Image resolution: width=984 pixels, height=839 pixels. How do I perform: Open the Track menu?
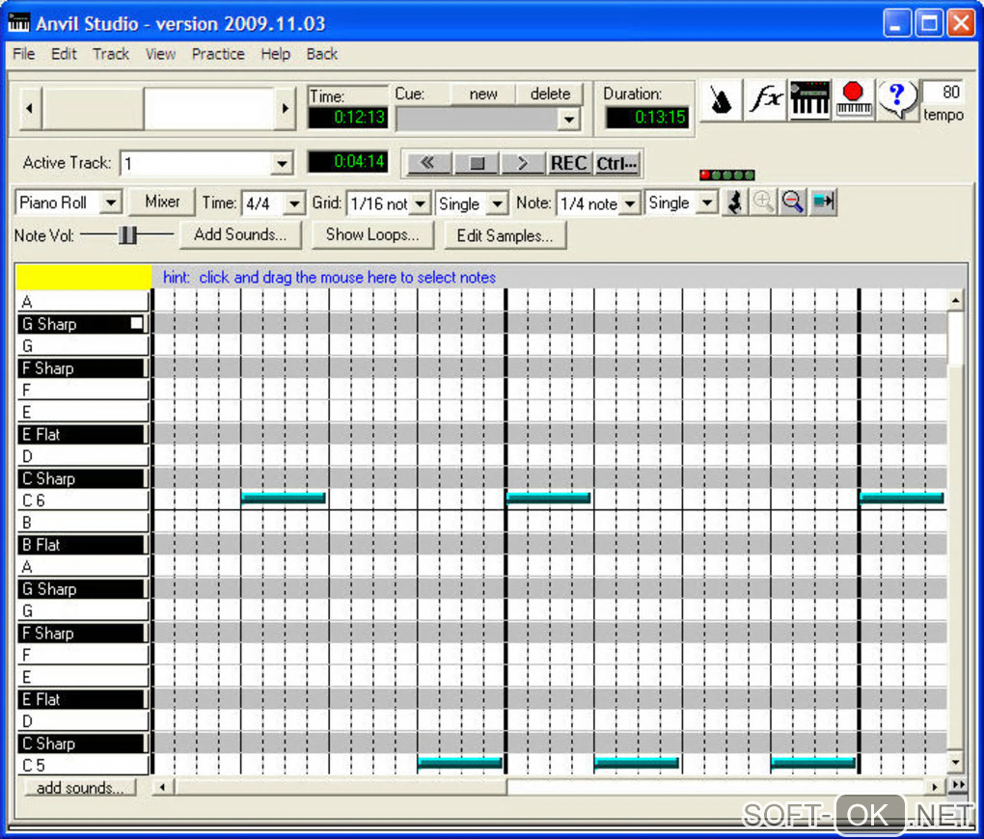(x=110, y=54)
